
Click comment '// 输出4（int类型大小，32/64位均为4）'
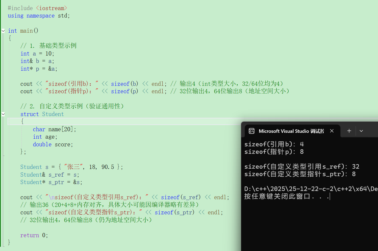coord(227,84)
